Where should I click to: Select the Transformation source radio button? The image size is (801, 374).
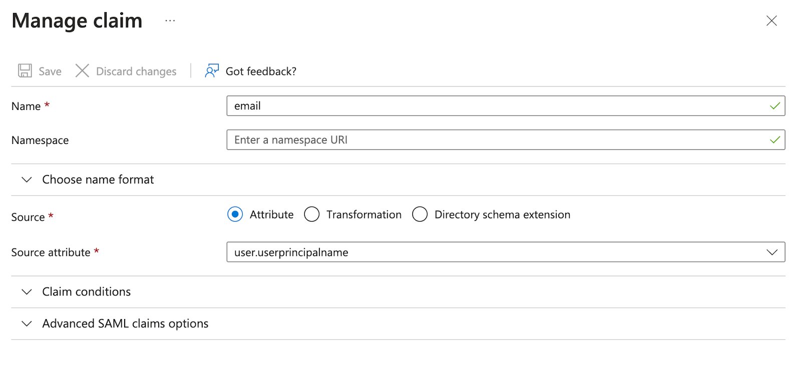pyautogui.click(x=311, y=214)
